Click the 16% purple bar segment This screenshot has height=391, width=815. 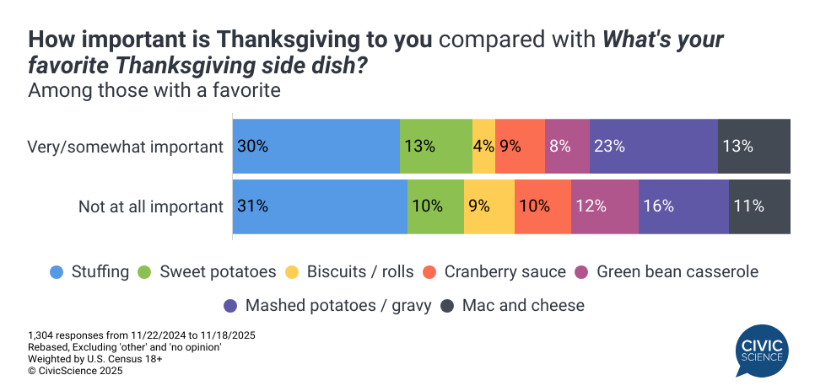683,206
